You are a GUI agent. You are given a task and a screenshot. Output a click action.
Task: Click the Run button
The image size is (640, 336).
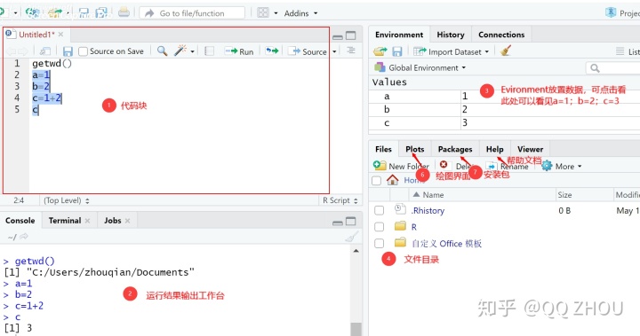click(239, 51)
